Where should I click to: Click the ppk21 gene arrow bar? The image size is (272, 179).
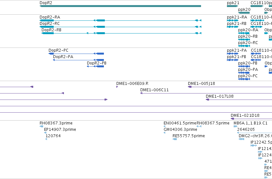click(233, 6)
